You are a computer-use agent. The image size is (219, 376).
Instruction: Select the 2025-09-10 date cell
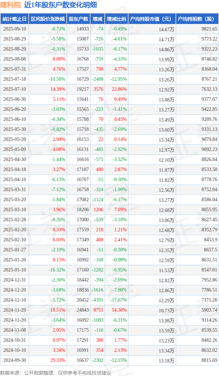15,29
